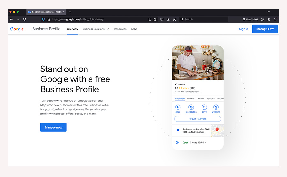
Task: Click the Request a Quote button
Action: [x=198, y=119]
